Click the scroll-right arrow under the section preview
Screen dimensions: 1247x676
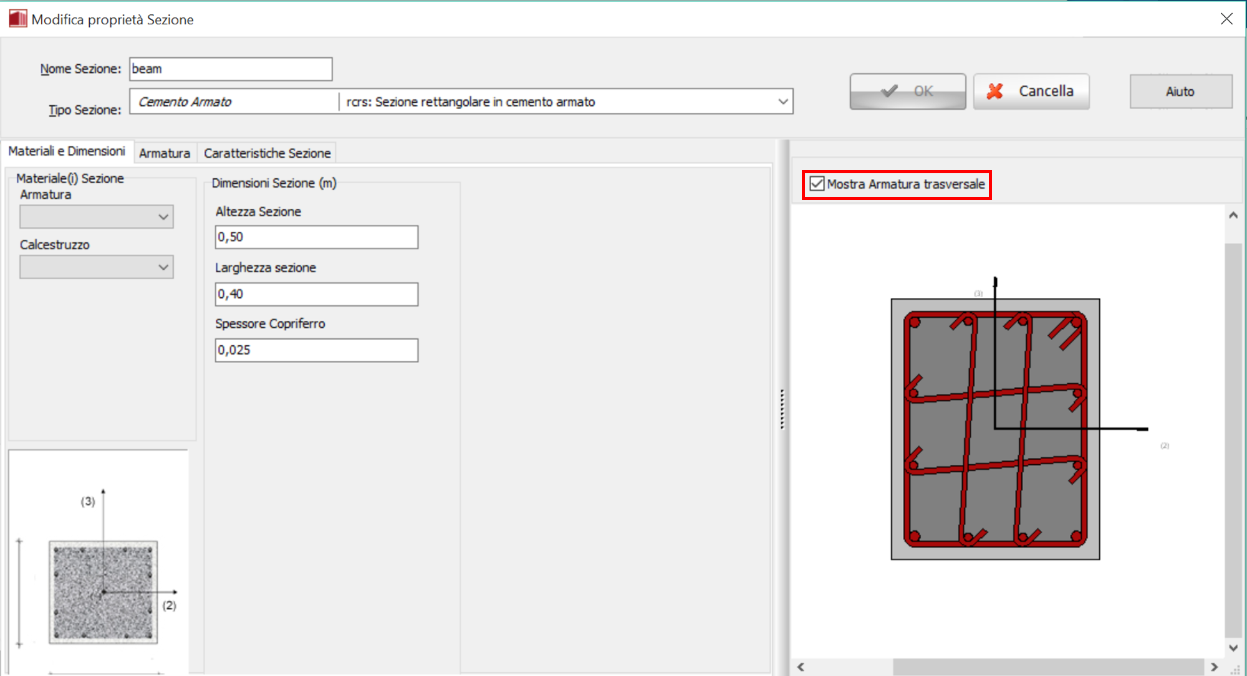click(x=1214, y=667)
